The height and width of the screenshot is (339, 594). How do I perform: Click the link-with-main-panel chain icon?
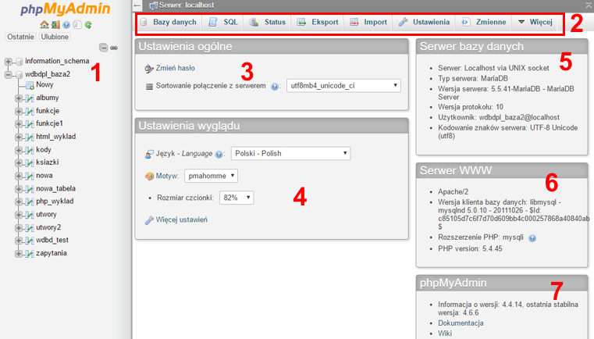pos(114,48)
